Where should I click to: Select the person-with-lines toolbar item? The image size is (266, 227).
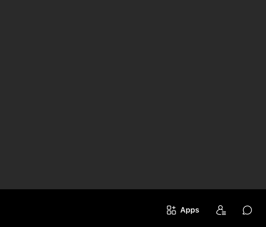click(x=221, y=210)
